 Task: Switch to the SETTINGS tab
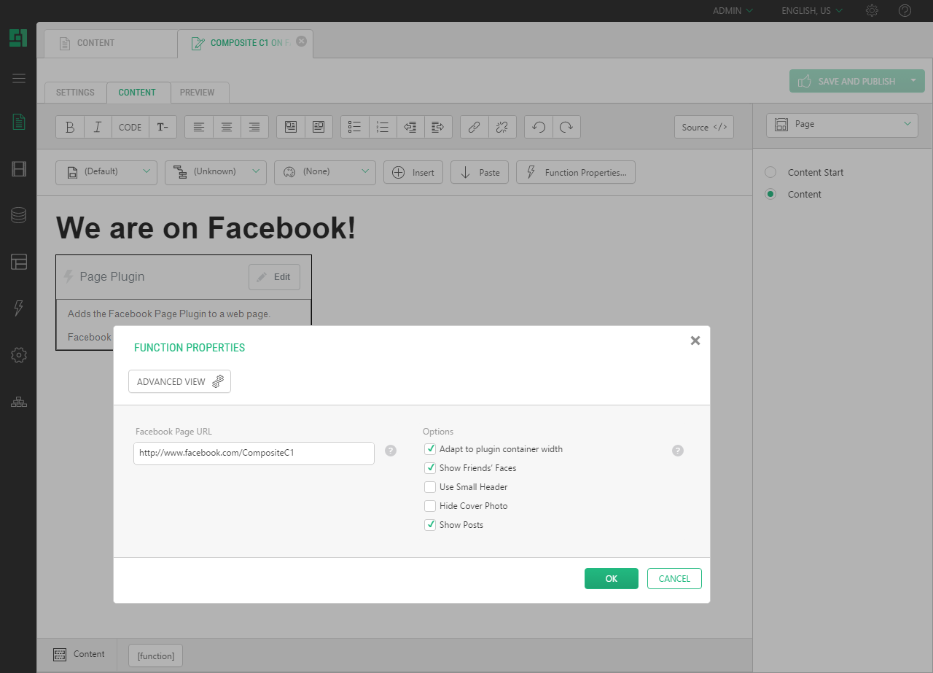[x=75, y=93]
